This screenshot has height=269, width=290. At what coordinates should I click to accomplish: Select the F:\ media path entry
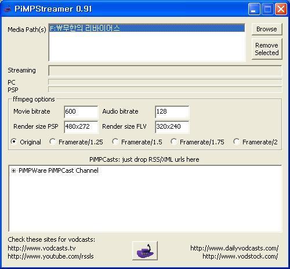point(147,28)
